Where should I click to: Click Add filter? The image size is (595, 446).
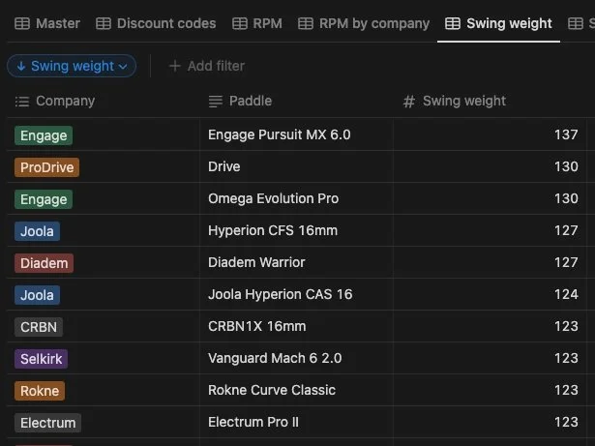coord(207,66)
